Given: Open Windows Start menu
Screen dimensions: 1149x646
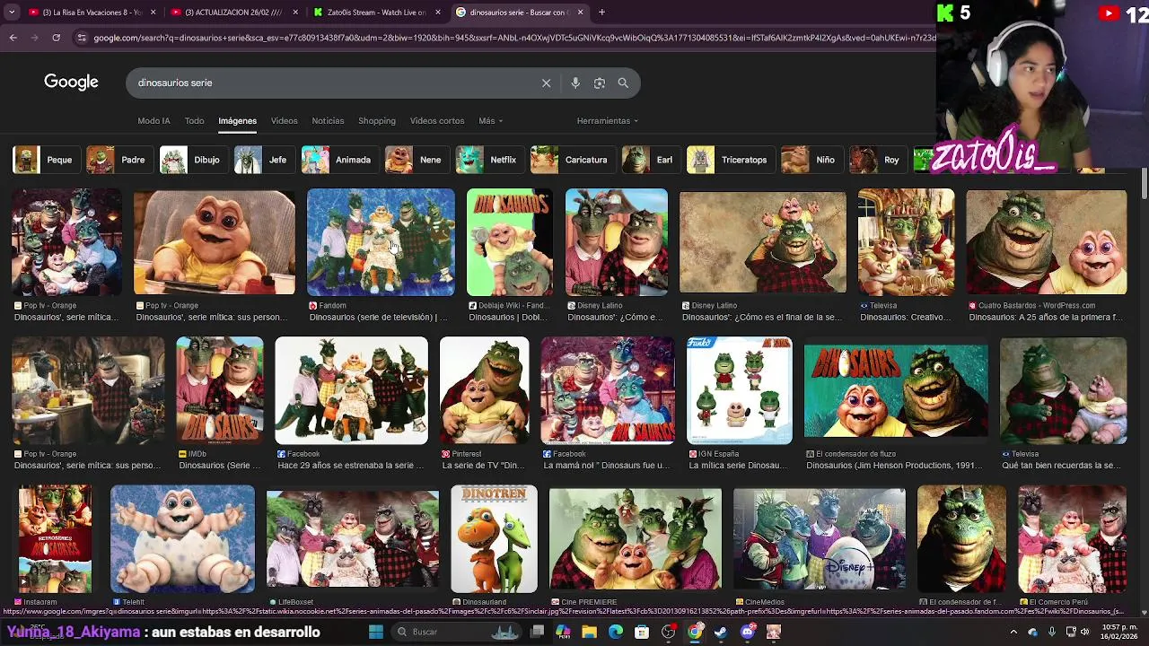Looking at the screenshot, I should (376, 632).
